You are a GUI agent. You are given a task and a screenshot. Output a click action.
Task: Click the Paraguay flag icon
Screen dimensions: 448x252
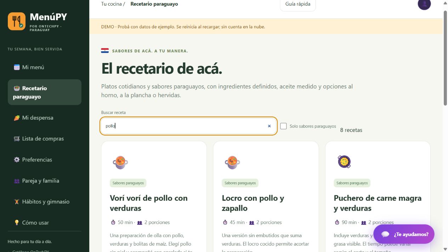tap(105, 51)
